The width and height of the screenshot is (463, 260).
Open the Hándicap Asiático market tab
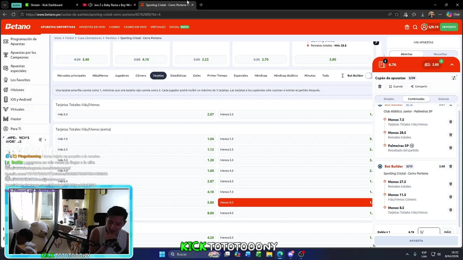pyautogui.click(x=286, y=75)
